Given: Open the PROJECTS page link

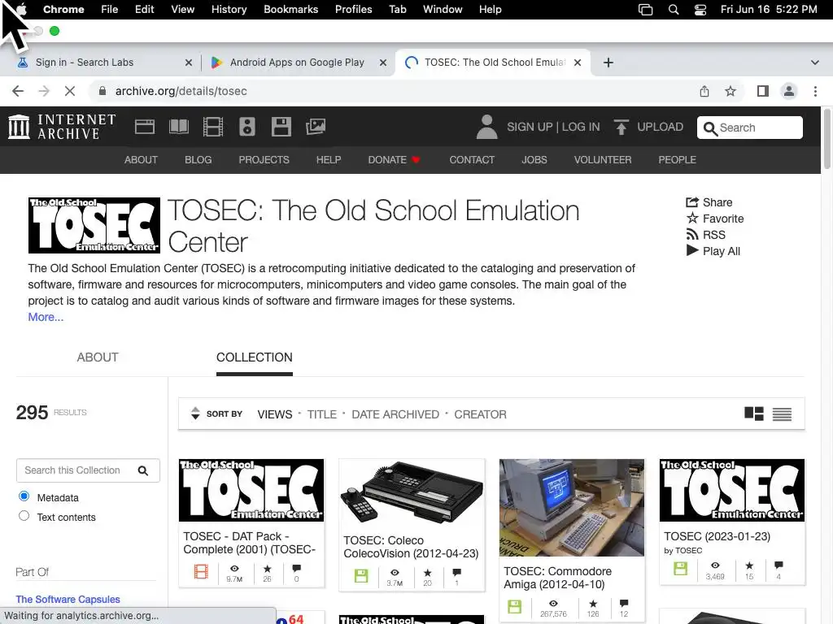Looking at the screenshot, I should 264,160.
